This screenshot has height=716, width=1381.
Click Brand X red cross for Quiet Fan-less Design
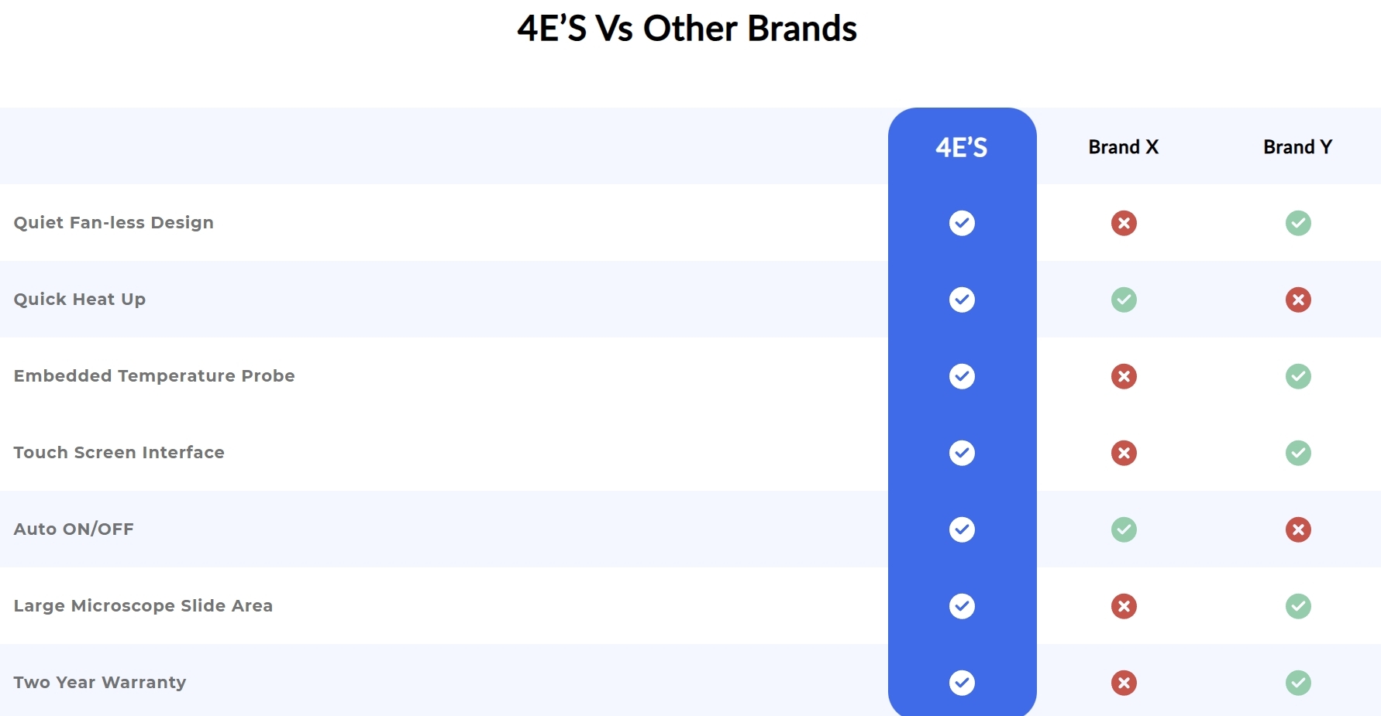pos(1124,223)
